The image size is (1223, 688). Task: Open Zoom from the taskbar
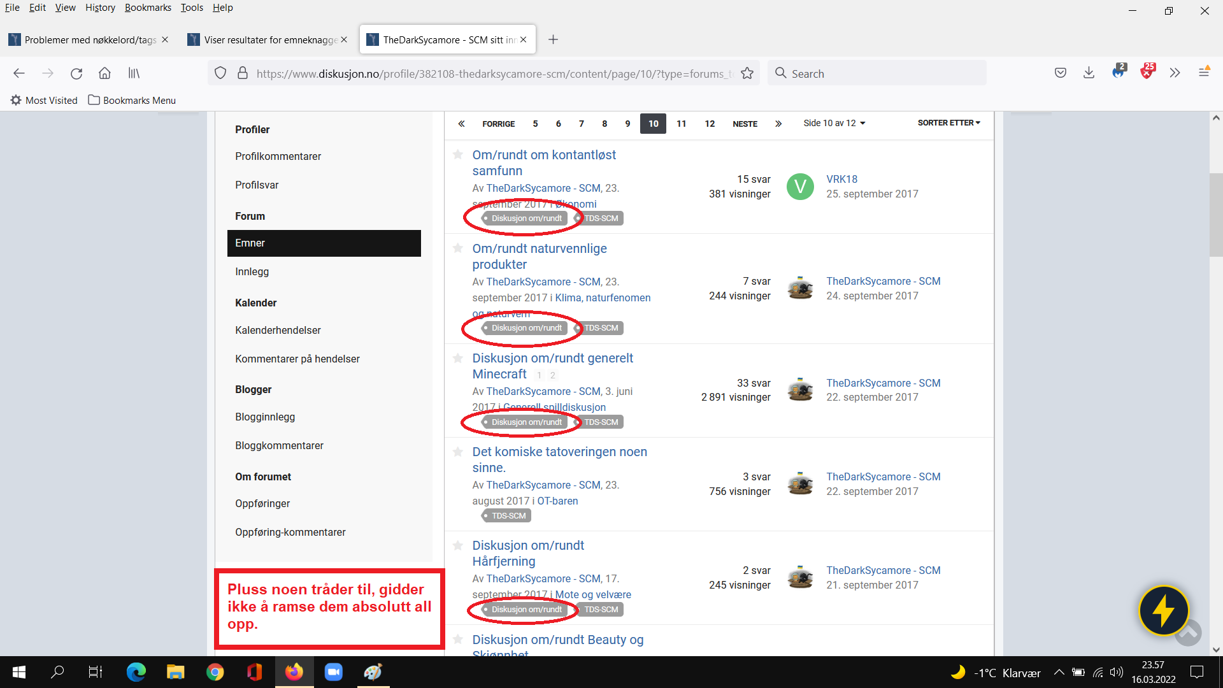point(333,672)
